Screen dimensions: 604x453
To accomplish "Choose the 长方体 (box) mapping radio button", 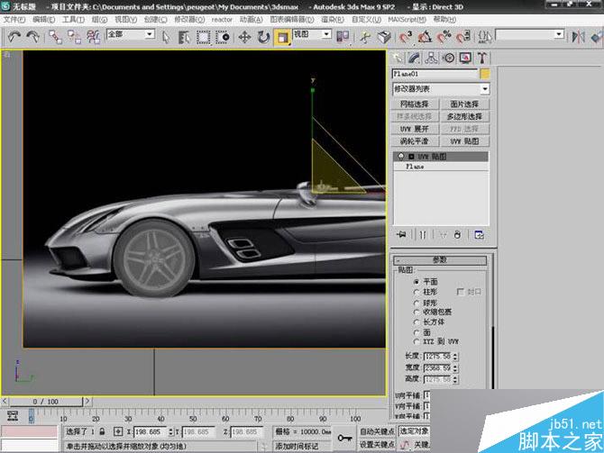I will click(416, 322).
